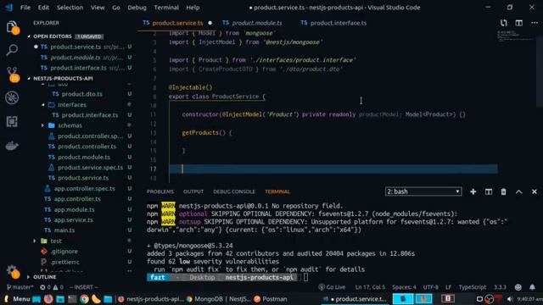Click the 'Ln 17, Col 5' status entry
543x305 pixels.
pyautogui.click(x=370, y=287)
